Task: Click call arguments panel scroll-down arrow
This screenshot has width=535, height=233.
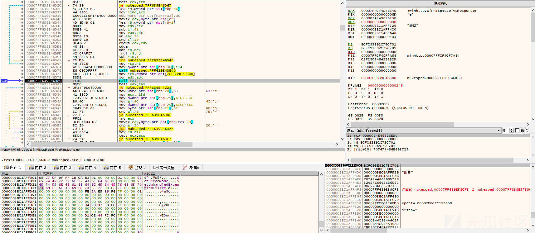Action: point(533,155)
